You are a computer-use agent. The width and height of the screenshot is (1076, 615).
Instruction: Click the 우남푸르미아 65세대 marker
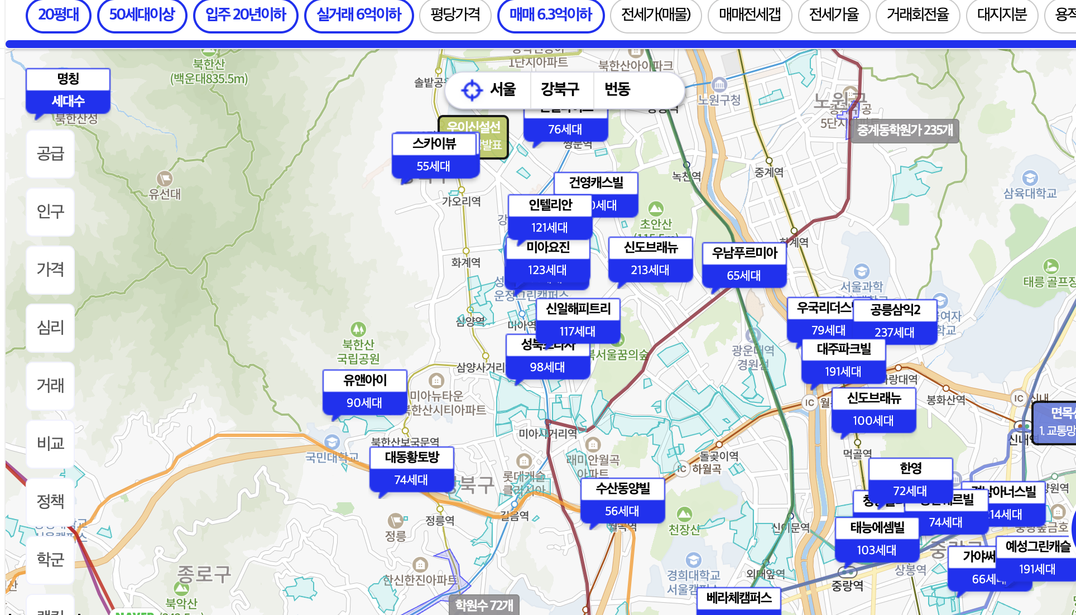coord(744,265)
